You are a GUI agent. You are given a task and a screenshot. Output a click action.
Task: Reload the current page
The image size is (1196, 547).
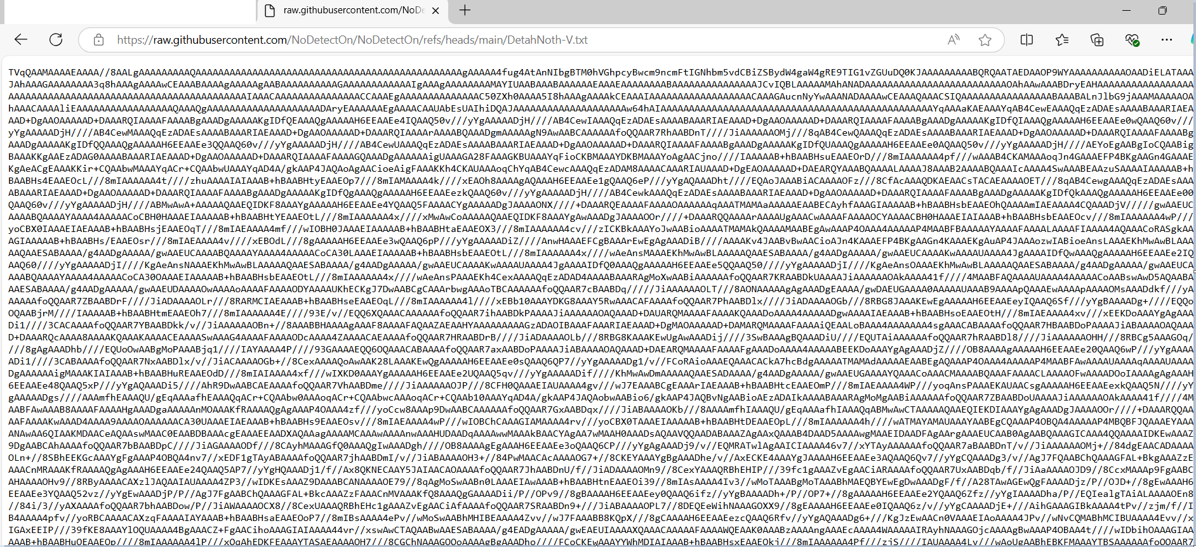56,40
